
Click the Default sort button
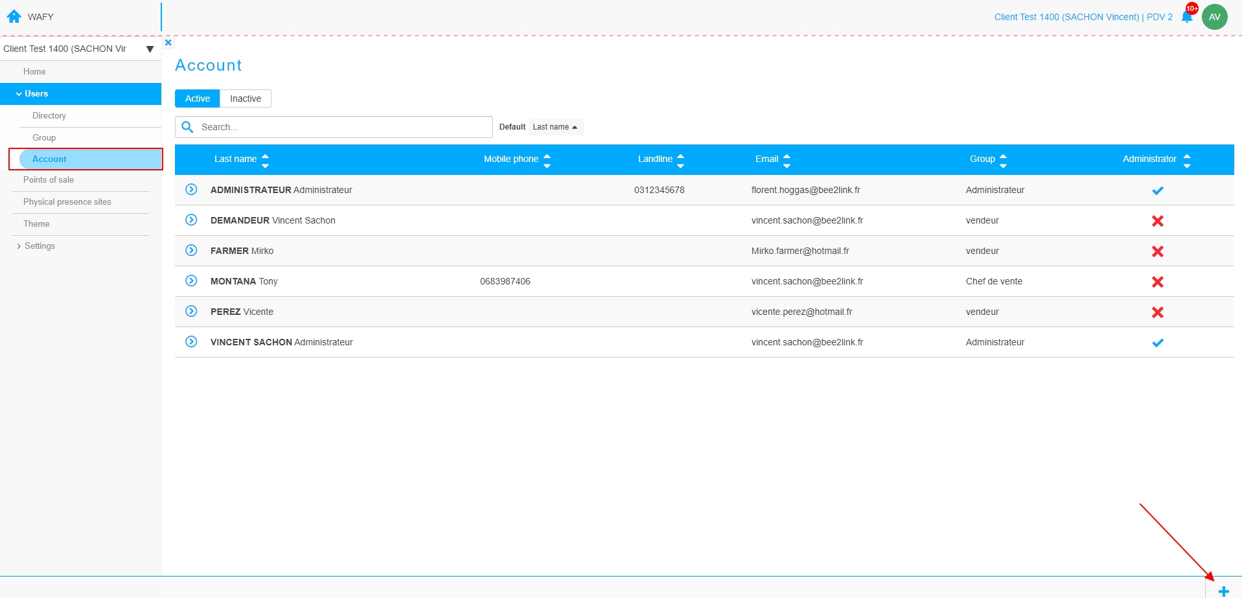coord(512,127)
